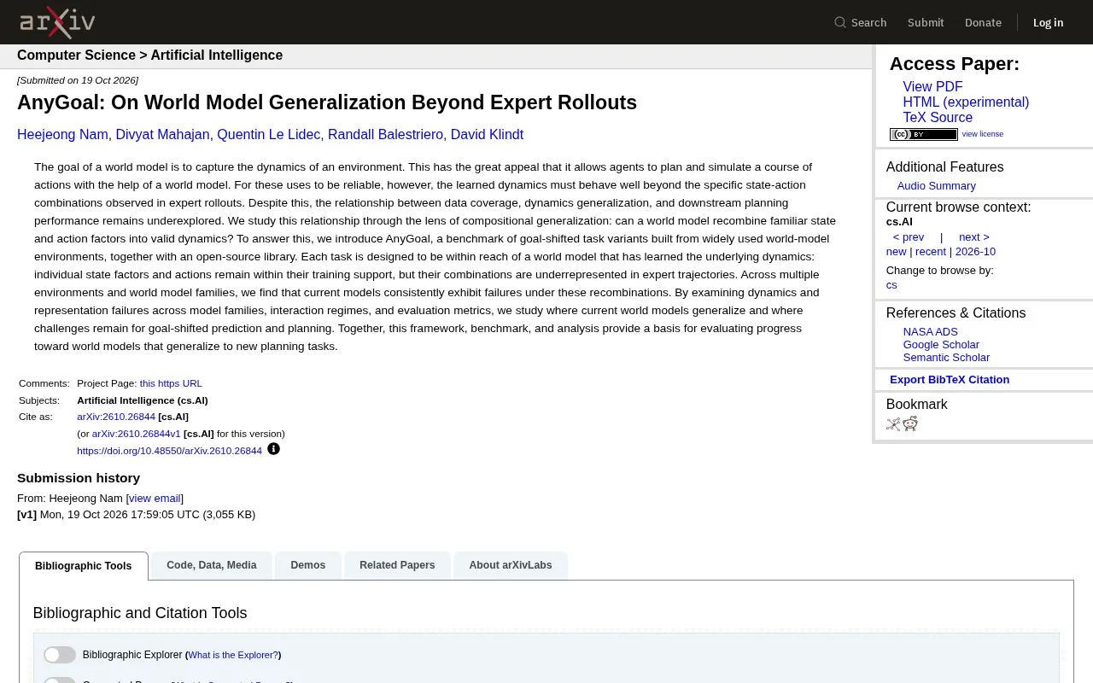Download TeX Source link
Image resolution: width=1093 pixels, height=683 pixels.
(938, 118)
